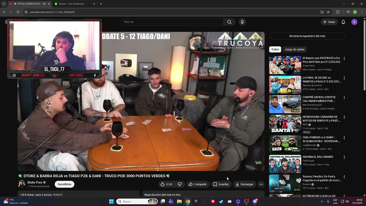Open options for Poker Fever rapero video
This screenshot has height=206, width=366.
point(344,58)
